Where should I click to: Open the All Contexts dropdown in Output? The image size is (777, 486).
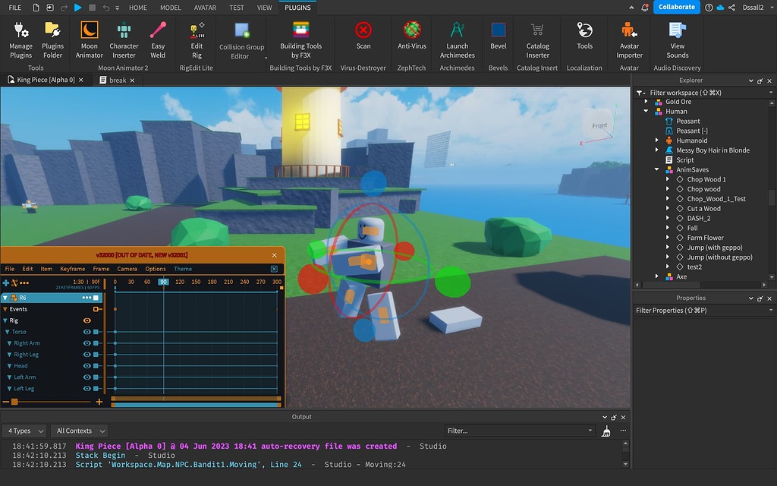79,430
